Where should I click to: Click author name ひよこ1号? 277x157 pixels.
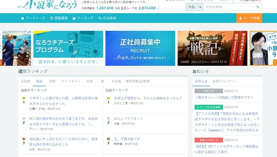point(121,103)
